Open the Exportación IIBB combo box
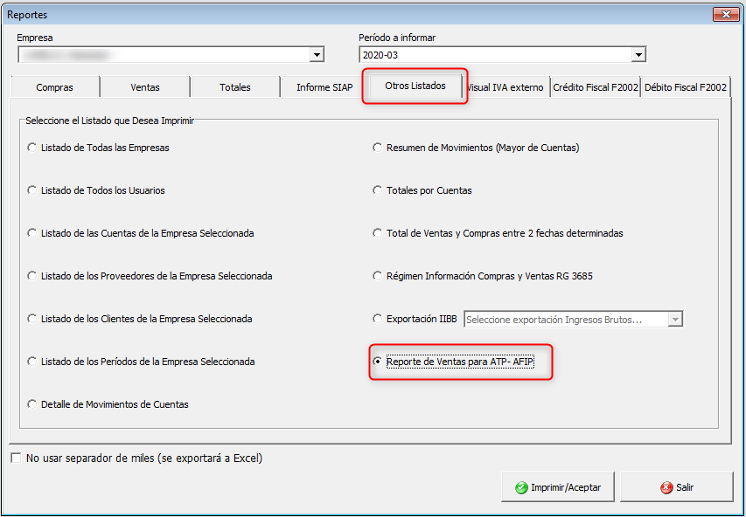Image resolution: width=746 pixels, height=517 pixels. pyautogui.click(x=674, y=320)
